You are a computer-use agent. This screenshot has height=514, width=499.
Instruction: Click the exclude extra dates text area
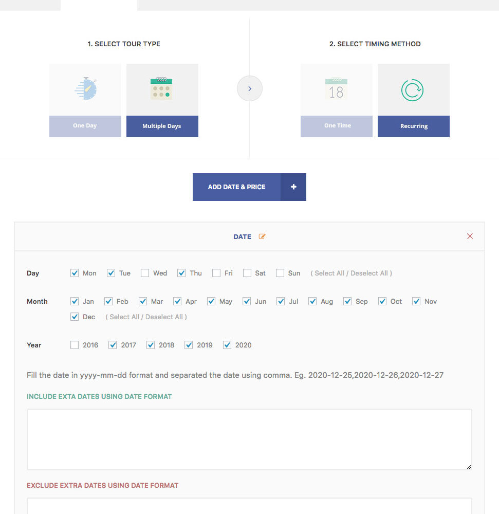coord(249,506)
